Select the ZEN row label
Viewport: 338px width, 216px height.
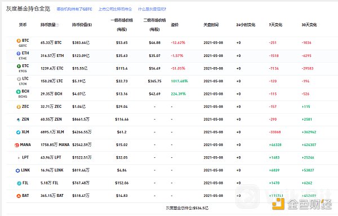point(25,120)
